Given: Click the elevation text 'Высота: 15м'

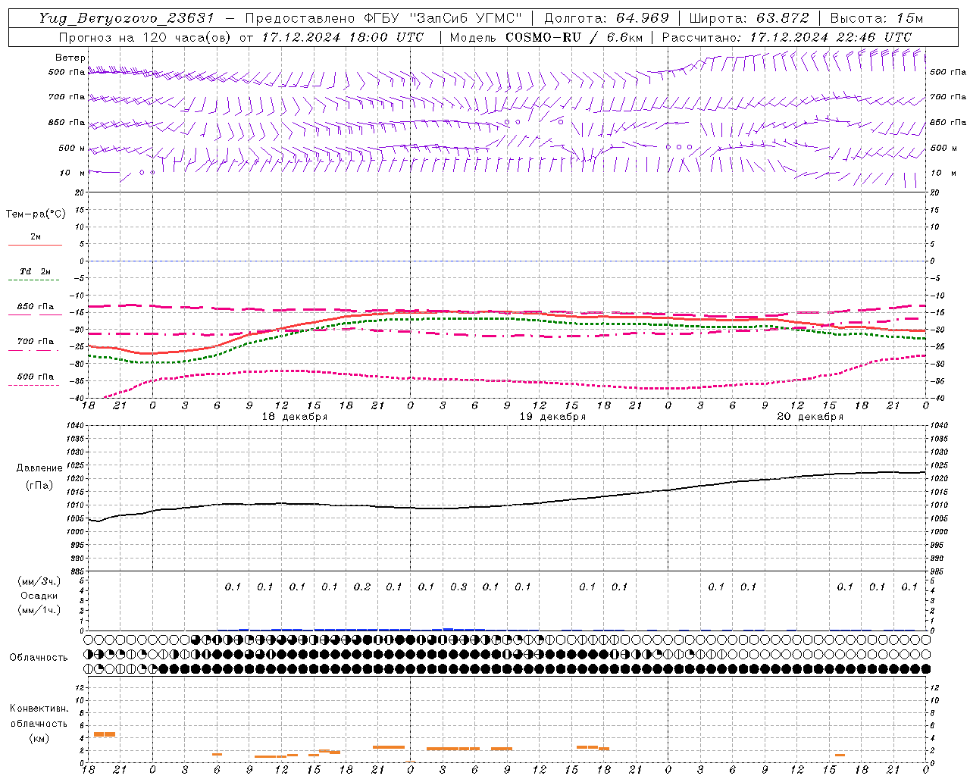Looking at the screenshot, I should click(x=877, y=18).
